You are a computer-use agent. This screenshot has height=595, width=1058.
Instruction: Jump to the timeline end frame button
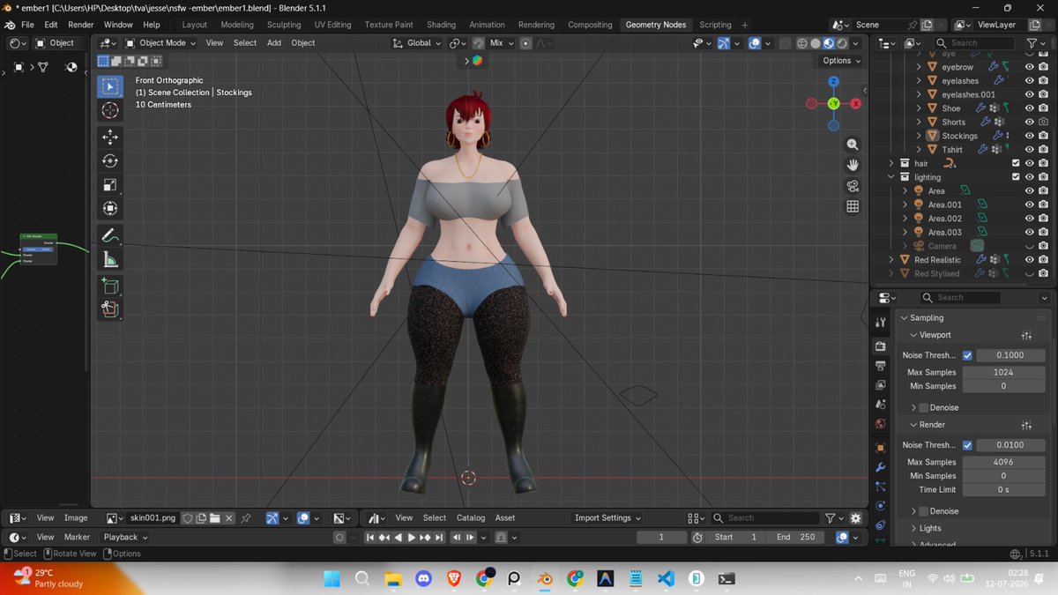(438, 537)
